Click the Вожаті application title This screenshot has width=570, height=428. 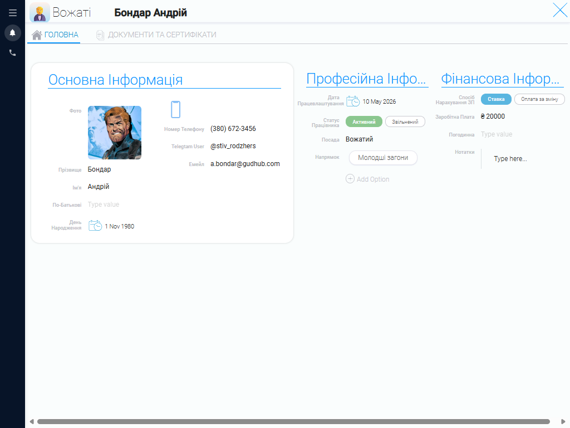click(72, 12)
